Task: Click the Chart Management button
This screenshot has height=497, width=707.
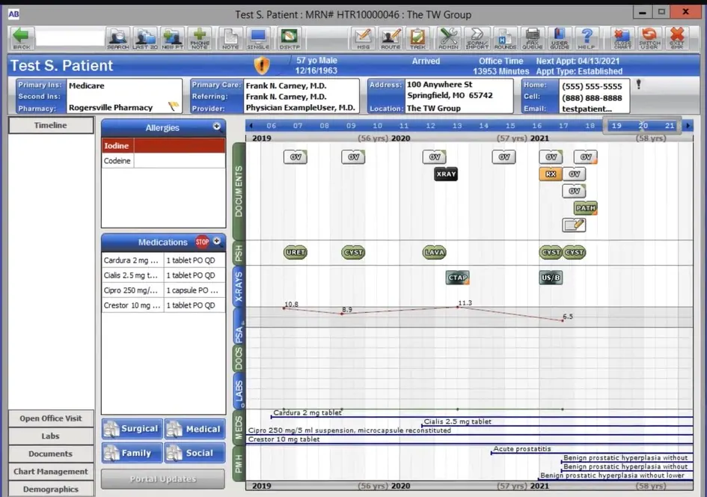Action: (49, 472)
